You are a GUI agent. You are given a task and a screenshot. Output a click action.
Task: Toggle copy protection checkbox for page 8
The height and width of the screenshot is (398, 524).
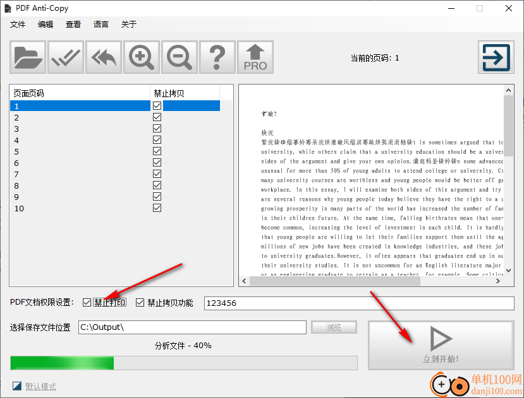[157, 185]
